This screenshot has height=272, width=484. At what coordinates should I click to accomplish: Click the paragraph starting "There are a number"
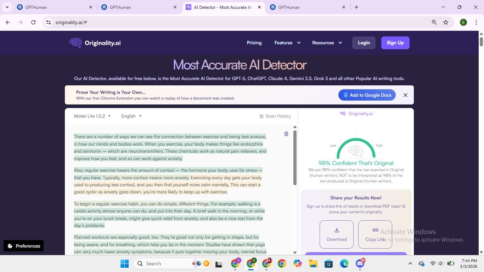pyautogui.click(x=170, y=147)
